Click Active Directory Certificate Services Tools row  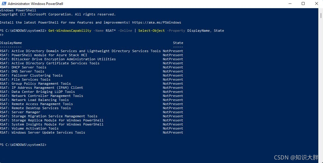tap(91, 63)
